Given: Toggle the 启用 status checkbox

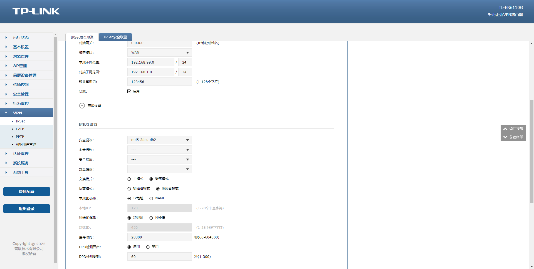Looking at the screenshot, I should (x=129, y=91).
